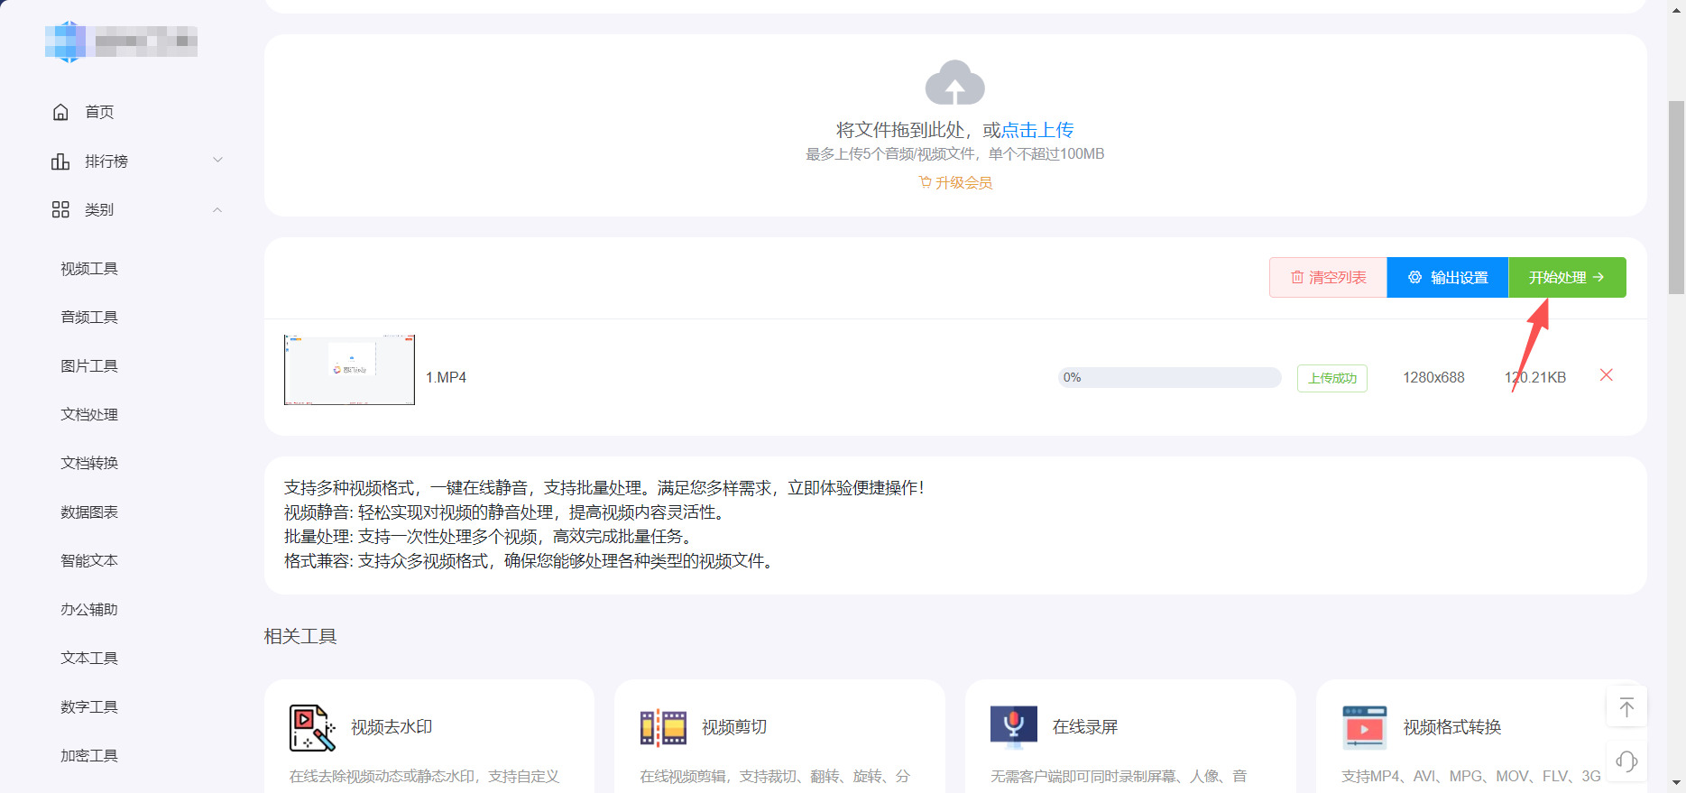The image size is (1686, 793).
Task: Click 开始处理 green button
Action: click(x=1567, y=277)
